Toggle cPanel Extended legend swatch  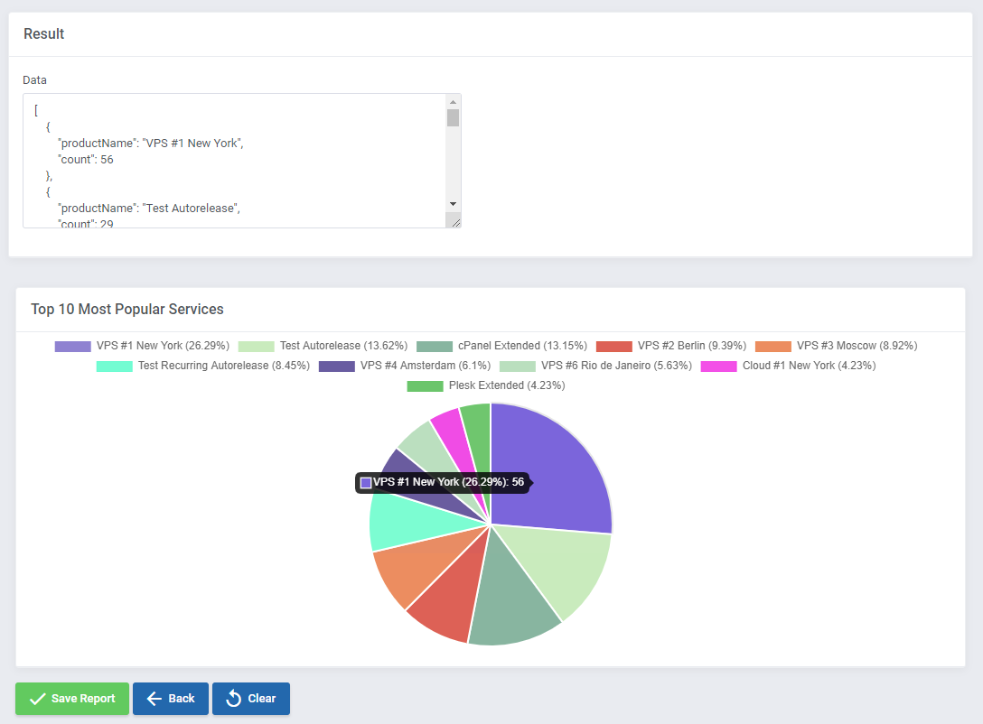435,347
